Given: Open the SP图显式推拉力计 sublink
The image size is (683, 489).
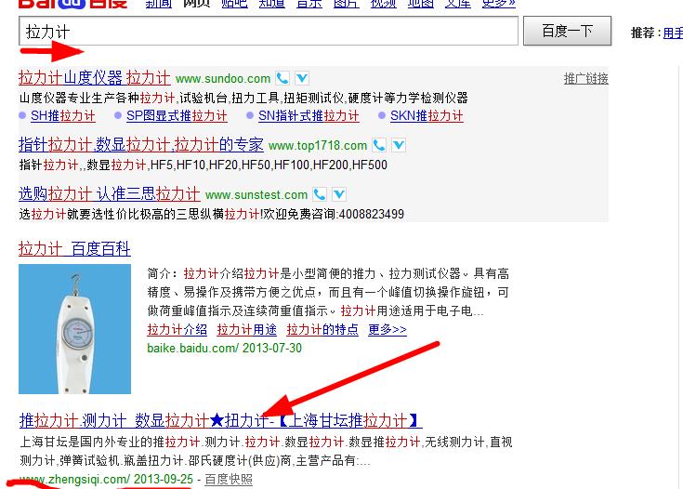Looking at the screenshot, I should [177, 116].
